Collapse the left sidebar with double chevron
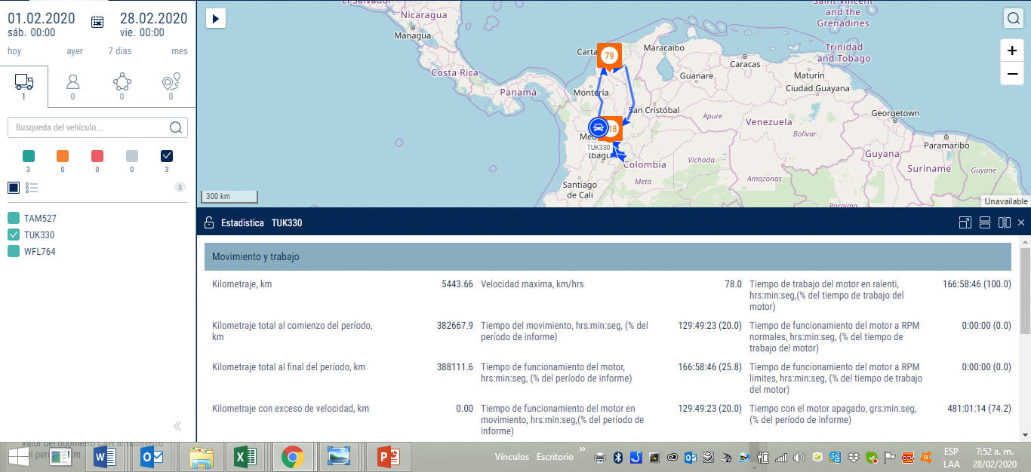The image size is (1031, 472). [177, 426]
